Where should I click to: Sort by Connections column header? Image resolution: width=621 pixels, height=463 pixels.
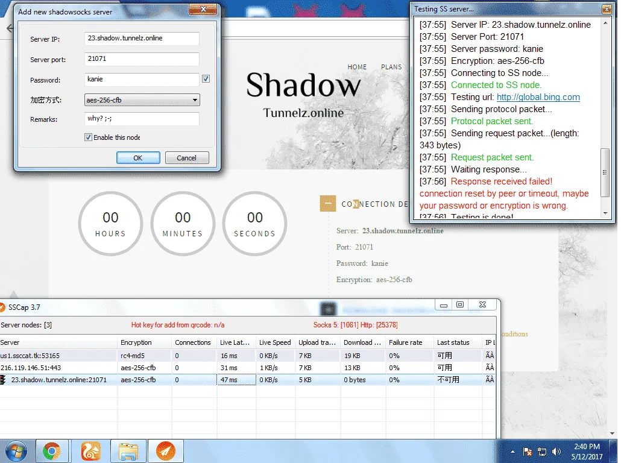click(194, 342)
